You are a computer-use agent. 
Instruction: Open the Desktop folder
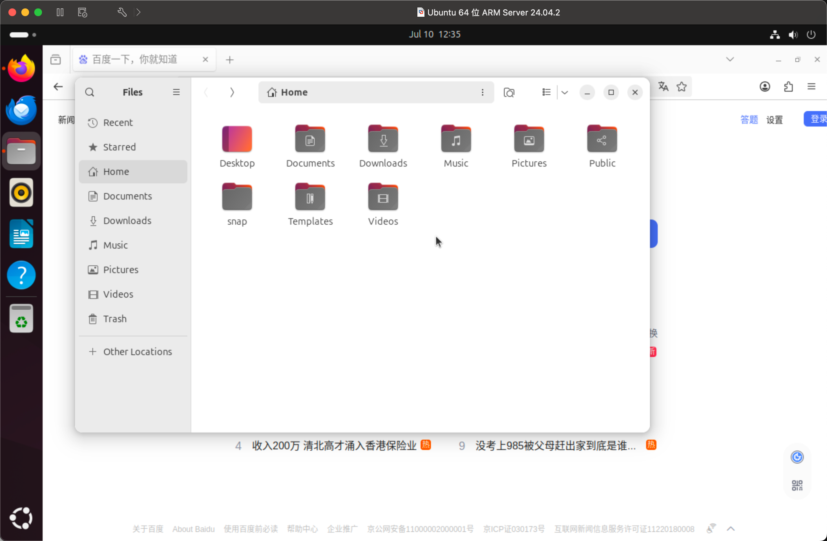point(237,147)
